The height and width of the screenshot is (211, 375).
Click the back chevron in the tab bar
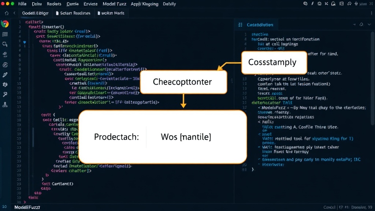point(14,13)
